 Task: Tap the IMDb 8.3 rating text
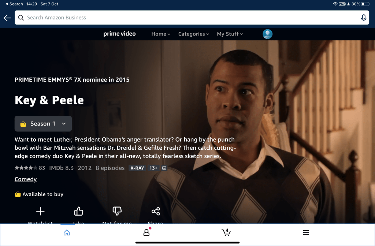[61, 168]
